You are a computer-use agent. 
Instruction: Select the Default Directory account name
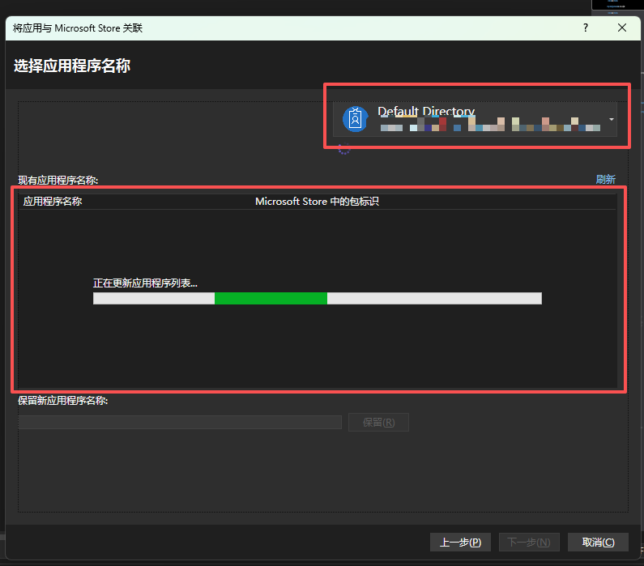(x=426, y=111)
